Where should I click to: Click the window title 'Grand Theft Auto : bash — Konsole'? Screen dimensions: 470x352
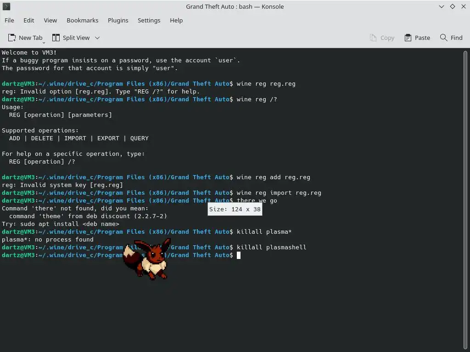[x=235, y=6]
